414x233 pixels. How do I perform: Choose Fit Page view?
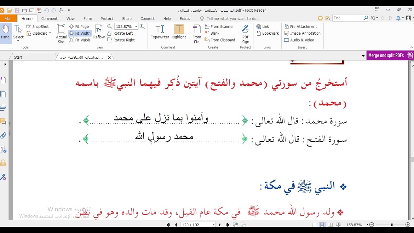(79, 27)
